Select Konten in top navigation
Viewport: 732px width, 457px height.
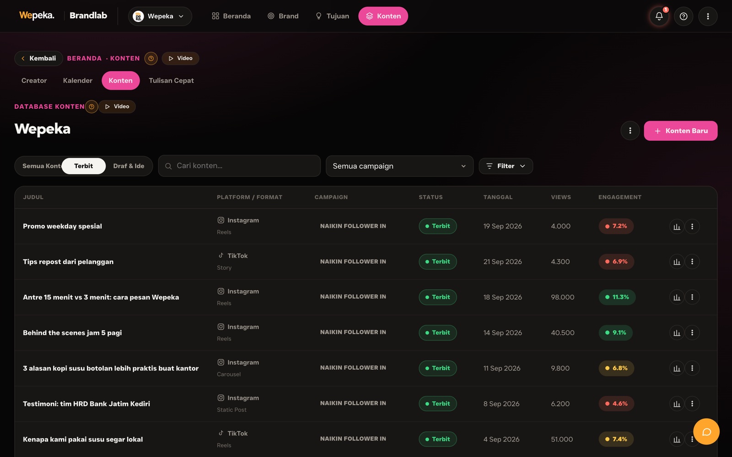(383, 16)
